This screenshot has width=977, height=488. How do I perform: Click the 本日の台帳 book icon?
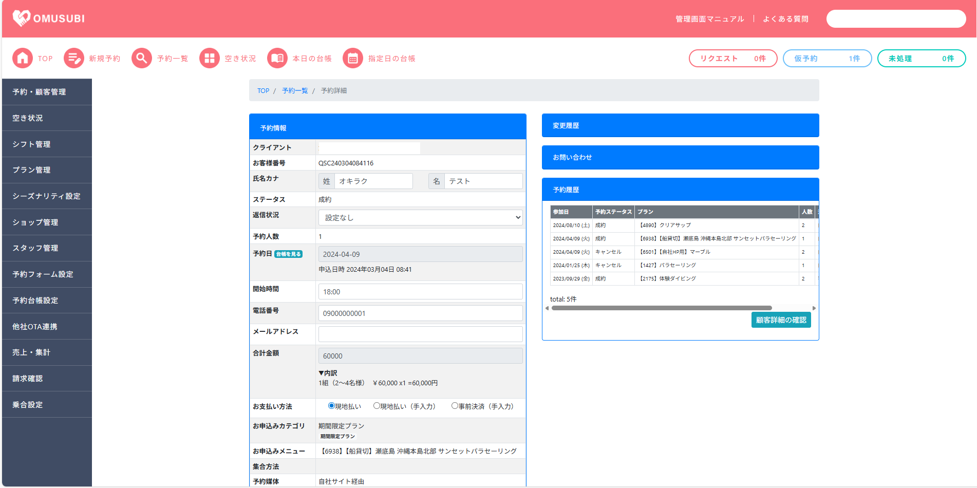(x=277, y=59)
